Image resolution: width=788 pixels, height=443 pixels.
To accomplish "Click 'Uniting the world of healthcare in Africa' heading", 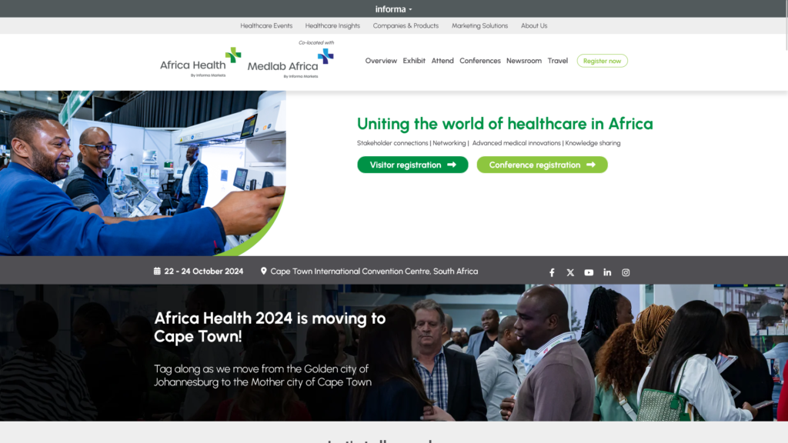I will pos(505,124).
